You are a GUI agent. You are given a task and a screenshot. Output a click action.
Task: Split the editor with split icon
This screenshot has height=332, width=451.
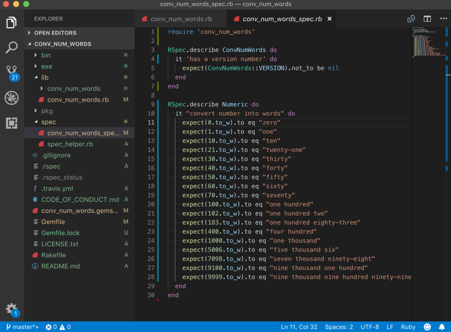coord(427,19)
